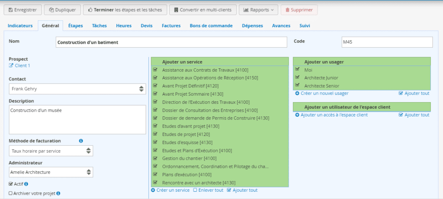Uncheck the Moi user checkbox
Viewport: 443px width, 199px height.
tap(297, 69)
